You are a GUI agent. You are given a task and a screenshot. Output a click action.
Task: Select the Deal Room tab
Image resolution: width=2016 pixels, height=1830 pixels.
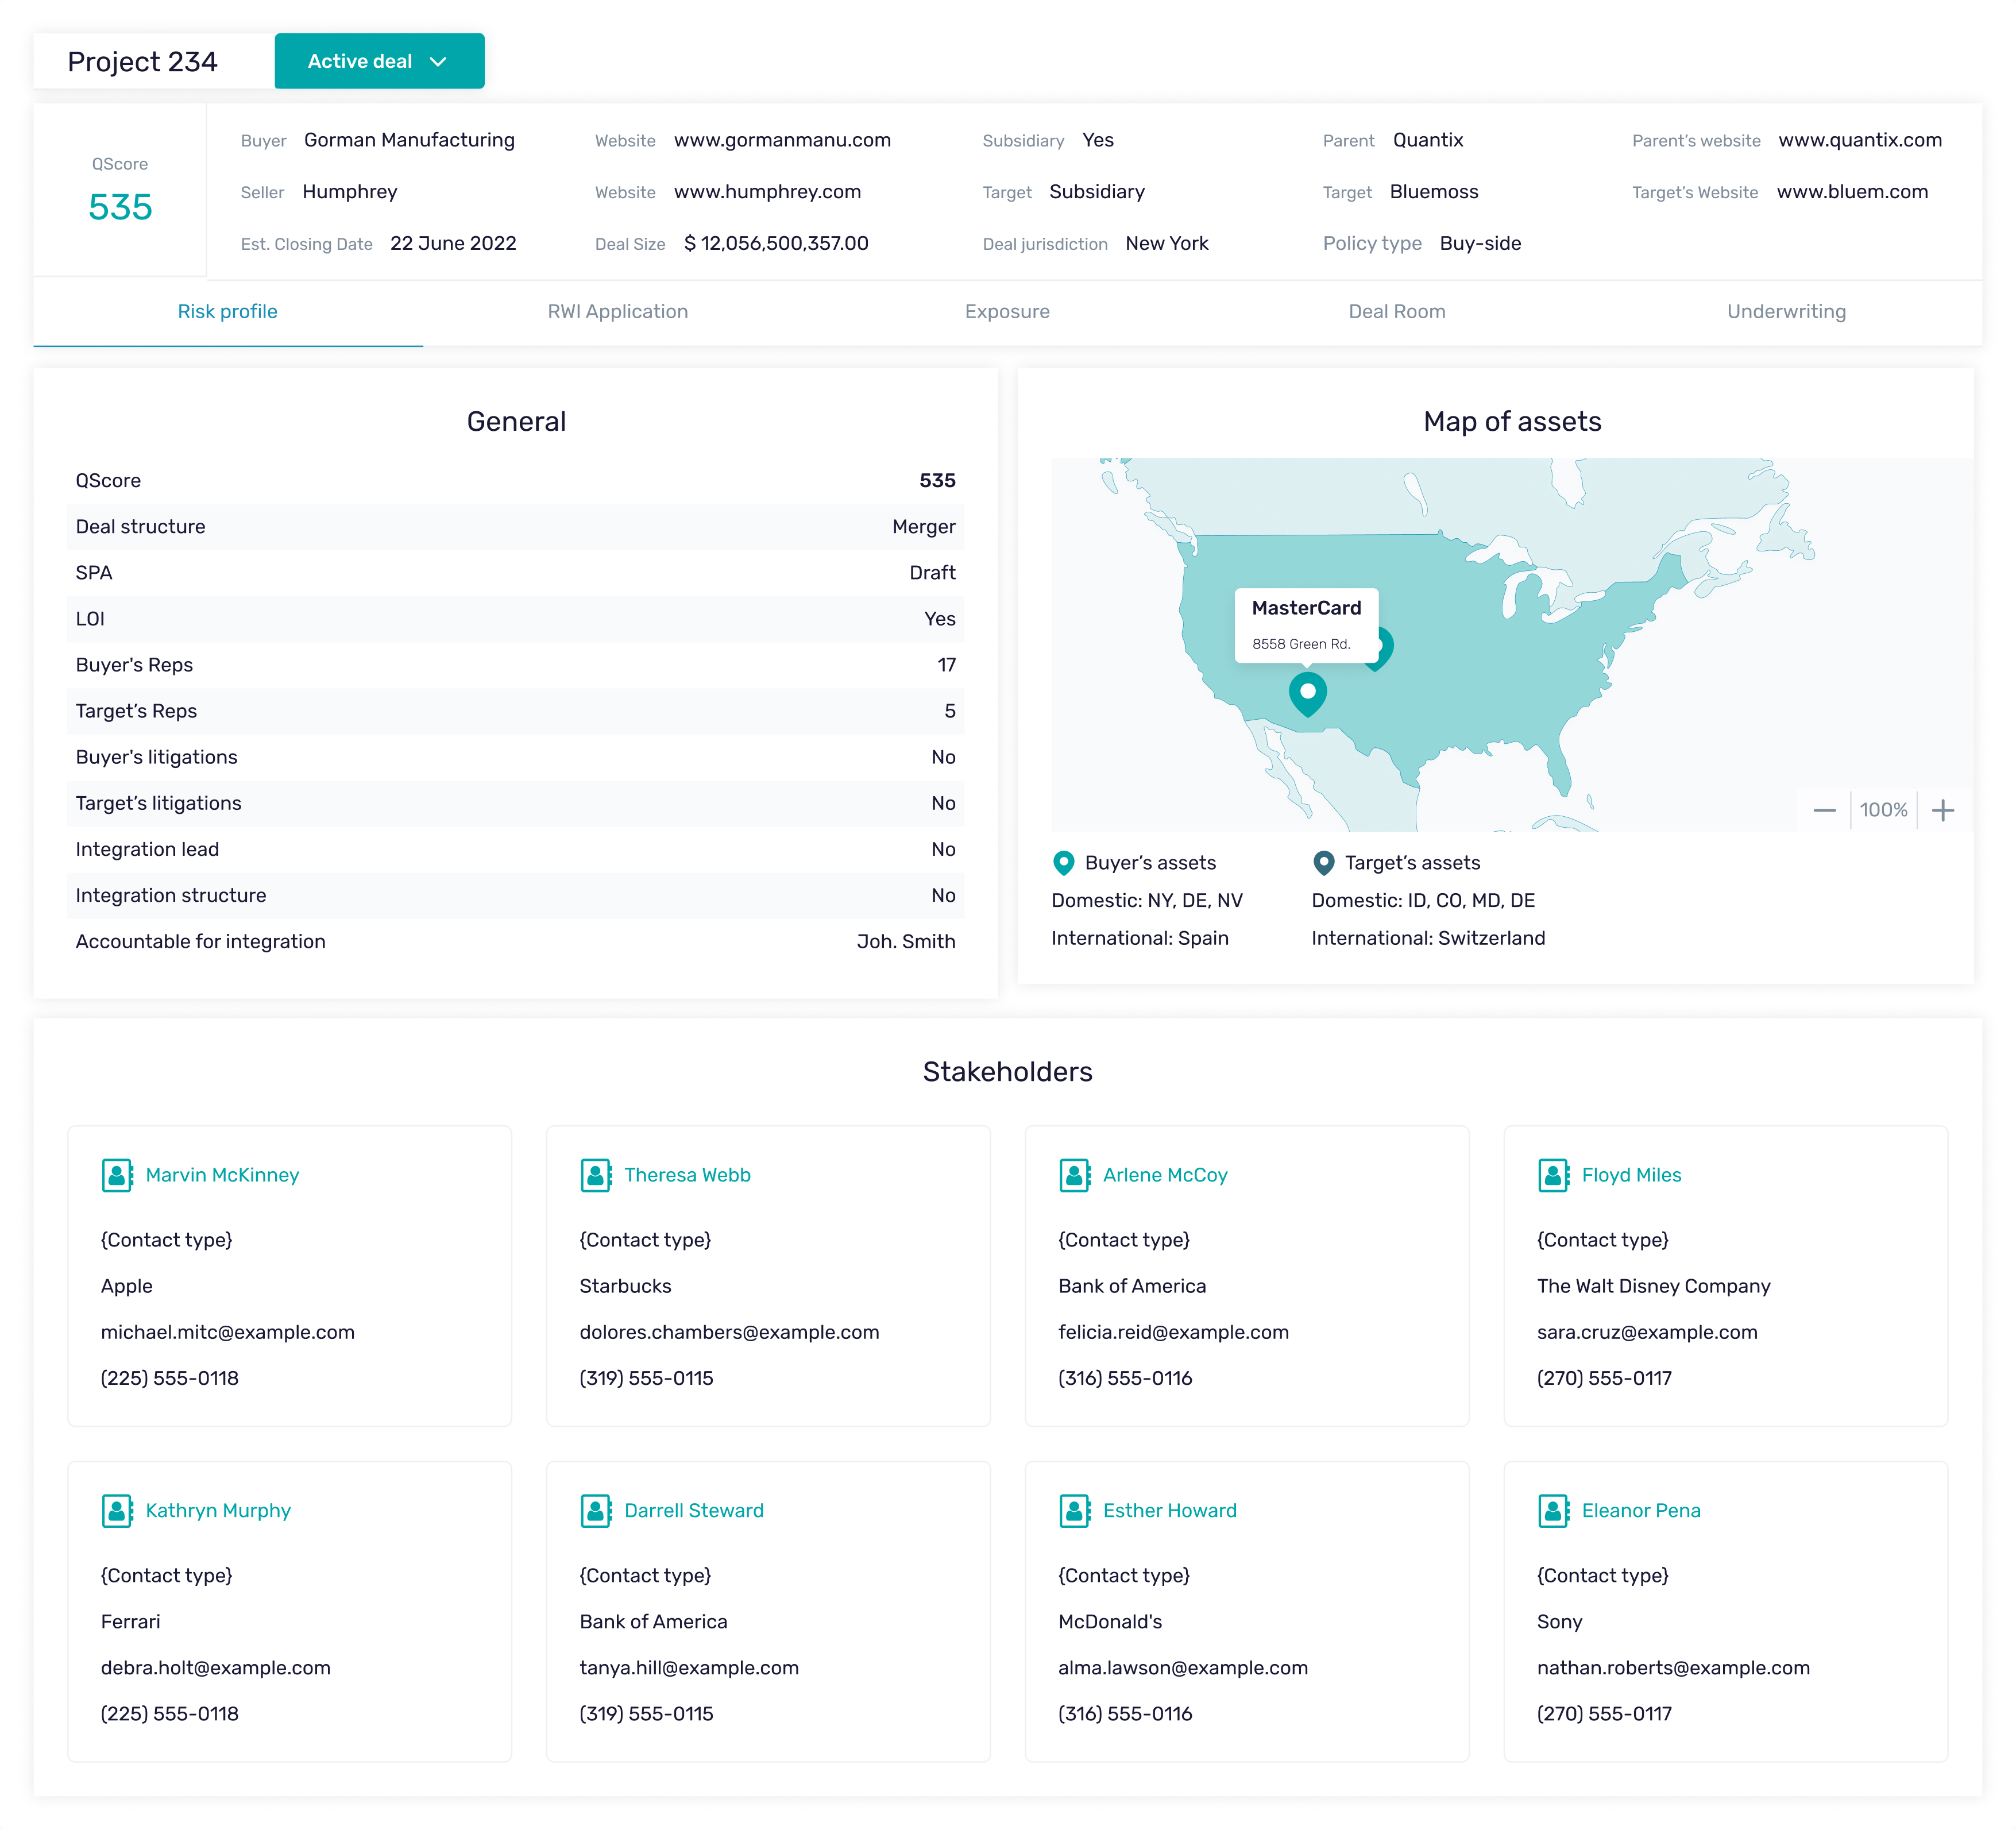[x=1396, y=311]
